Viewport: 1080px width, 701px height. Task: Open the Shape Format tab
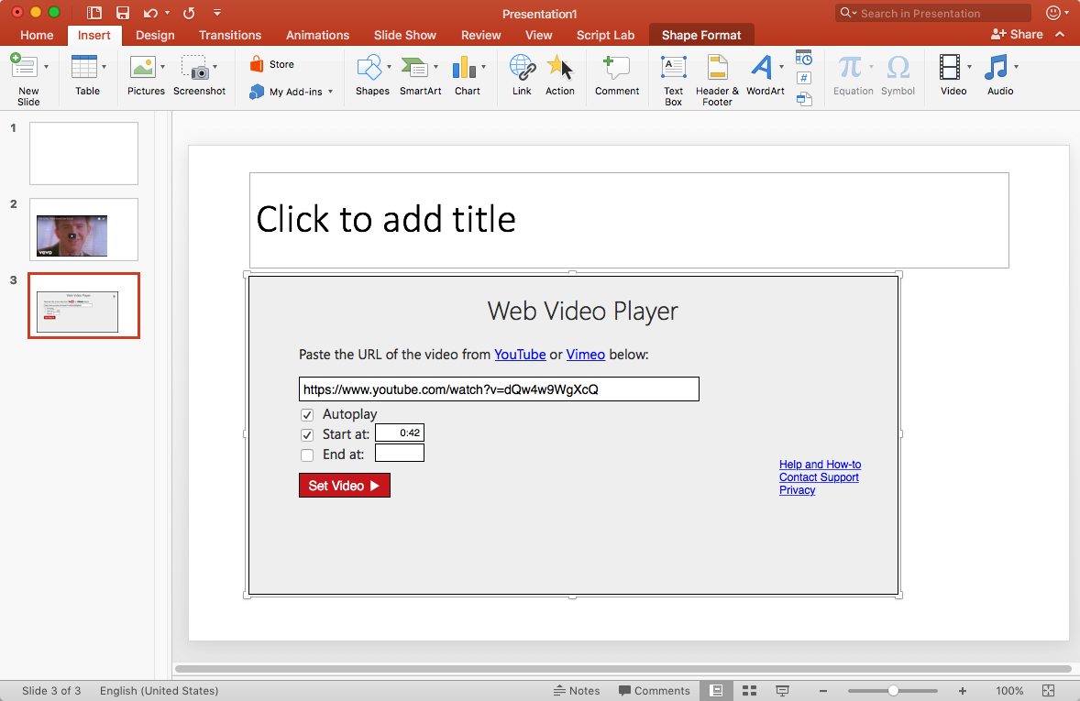coord(701,35)
